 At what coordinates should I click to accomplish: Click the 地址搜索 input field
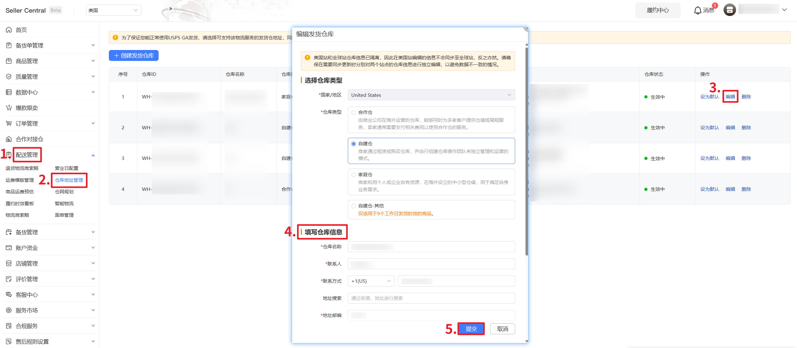(x=431, y=298)
